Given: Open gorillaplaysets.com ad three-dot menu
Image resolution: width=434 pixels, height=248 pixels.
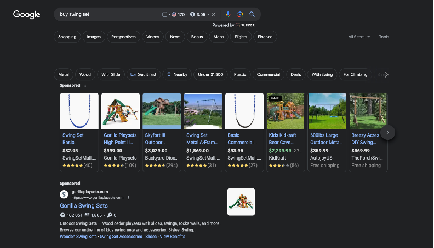Looking at the screenshot, I should [x=128, y=198].
